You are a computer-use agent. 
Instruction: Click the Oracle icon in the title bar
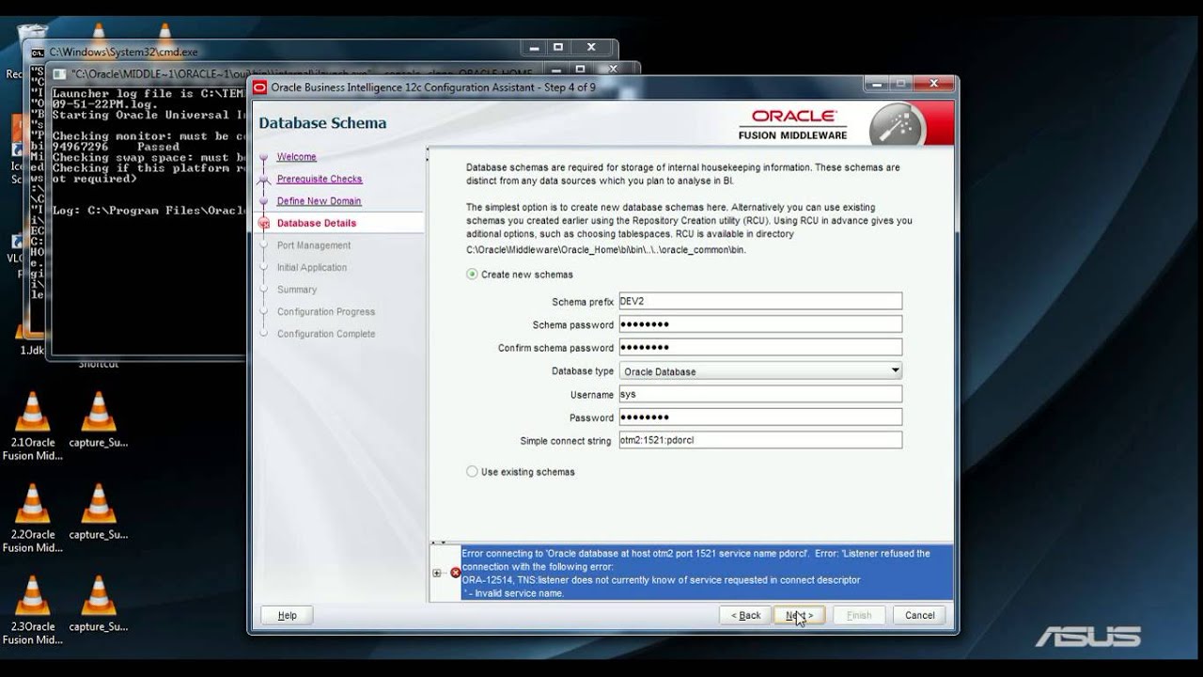click(x=260, y=87)
